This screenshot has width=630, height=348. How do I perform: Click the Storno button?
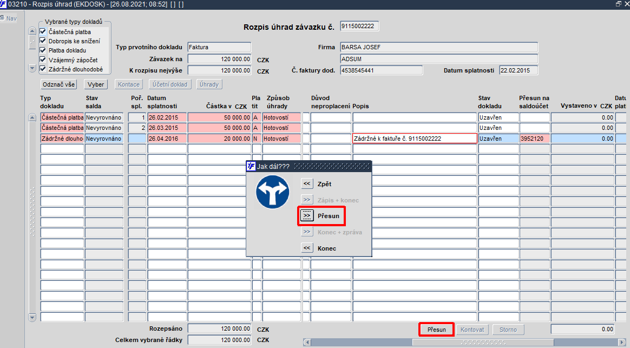(x=508, y=330)
